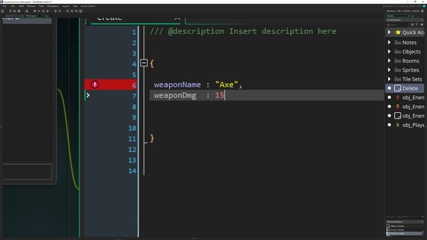Click the "Axe" string value

click(x=227, y=85)
